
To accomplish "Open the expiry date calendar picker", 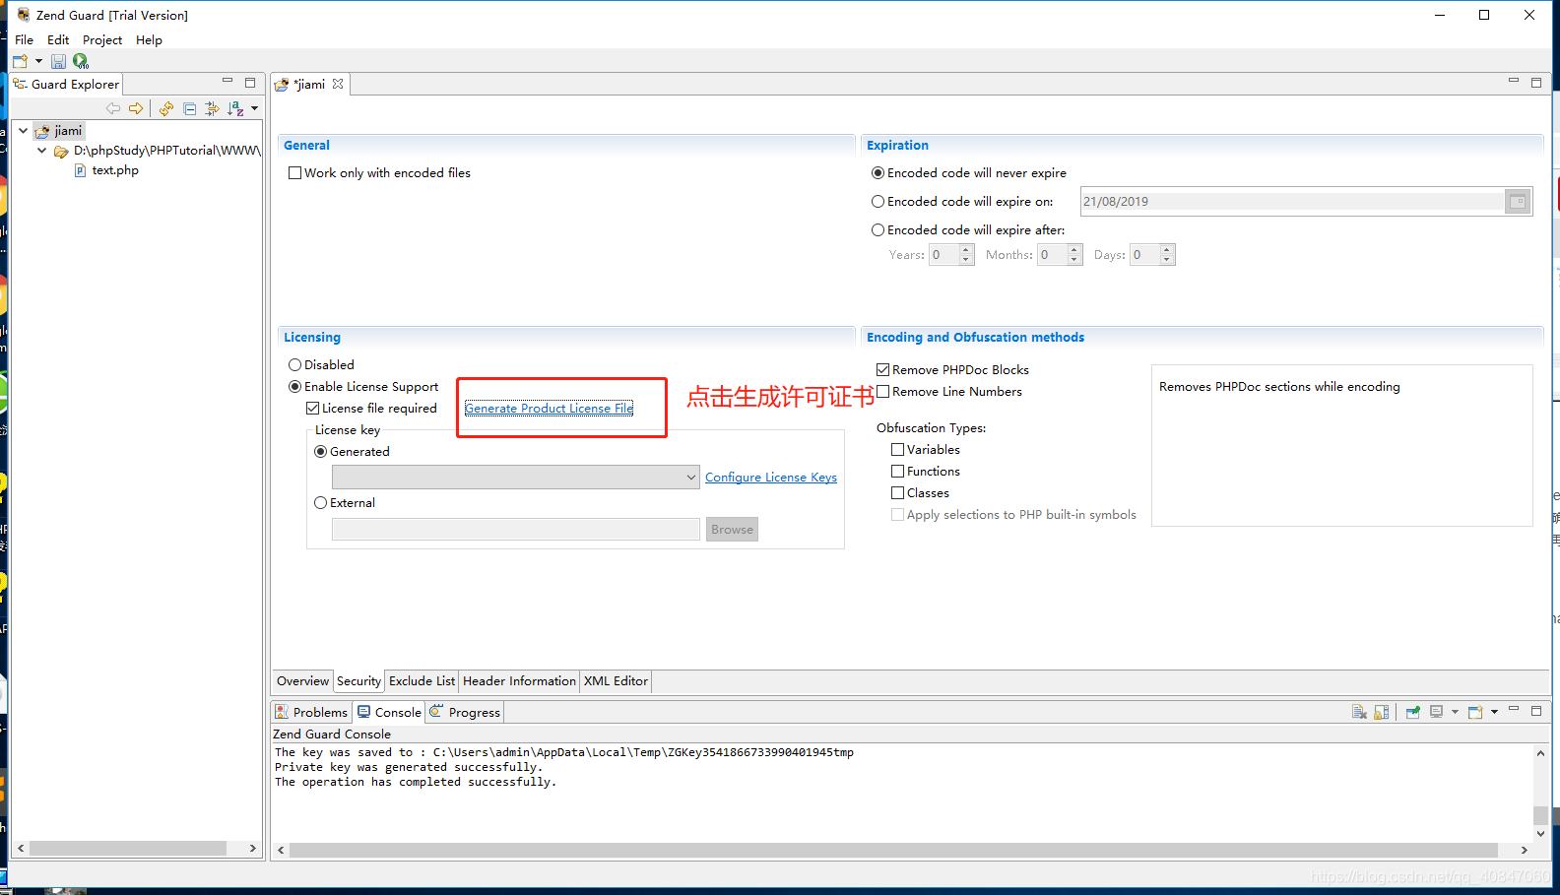I will point(1518,202).
